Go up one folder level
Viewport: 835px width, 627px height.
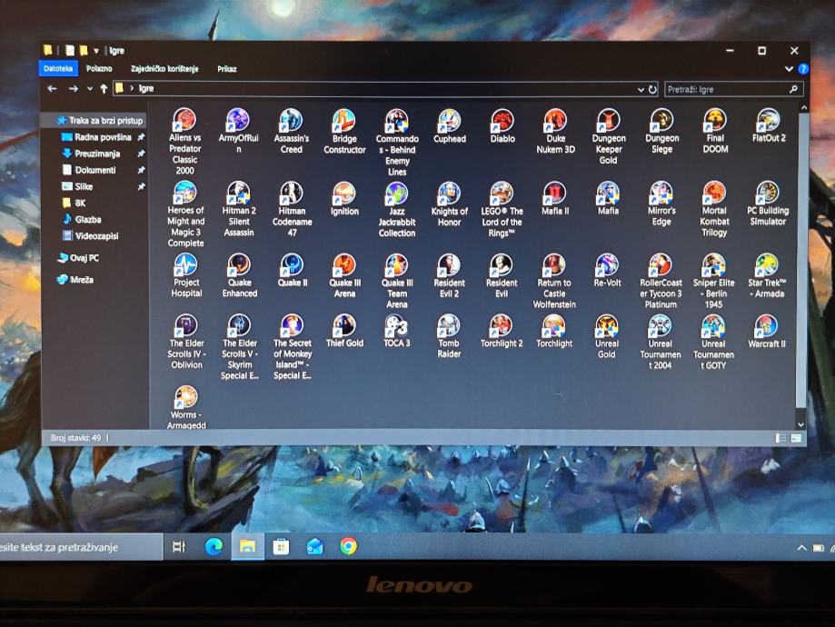click(104, 88)
